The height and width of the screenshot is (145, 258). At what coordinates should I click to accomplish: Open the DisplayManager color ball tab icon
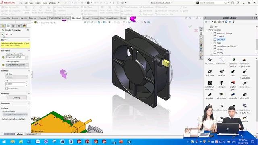coord(25,26)
